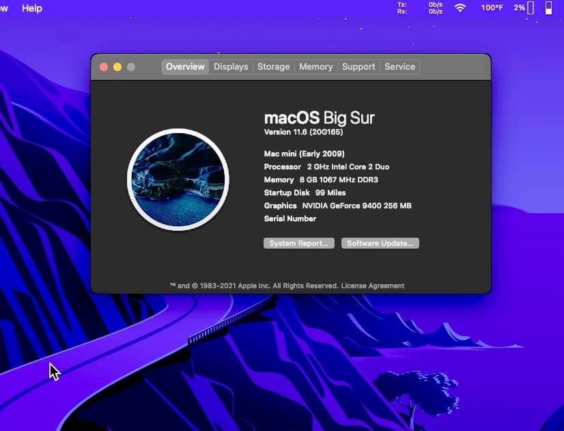Click the Serial Number label
The width and height of the screenshot is (564, 431).
[290, 219]
